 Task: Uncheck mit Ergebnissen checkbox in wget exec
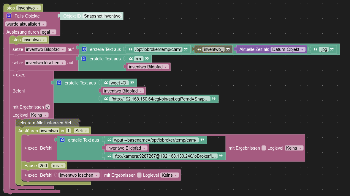coord(47,107)
